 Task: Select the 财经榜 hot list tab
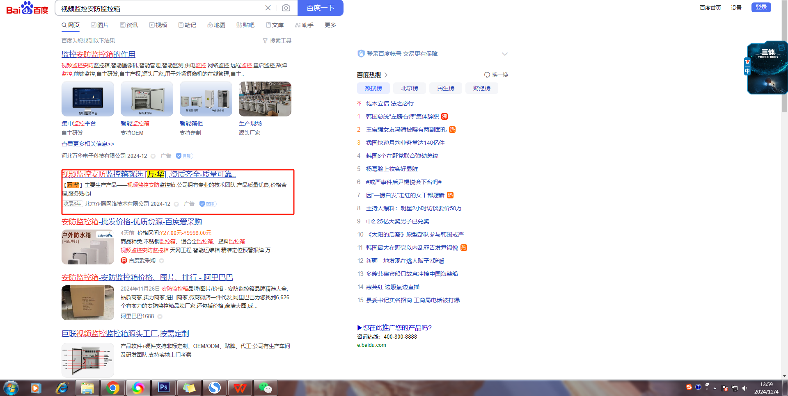click(x=481, y=88)
